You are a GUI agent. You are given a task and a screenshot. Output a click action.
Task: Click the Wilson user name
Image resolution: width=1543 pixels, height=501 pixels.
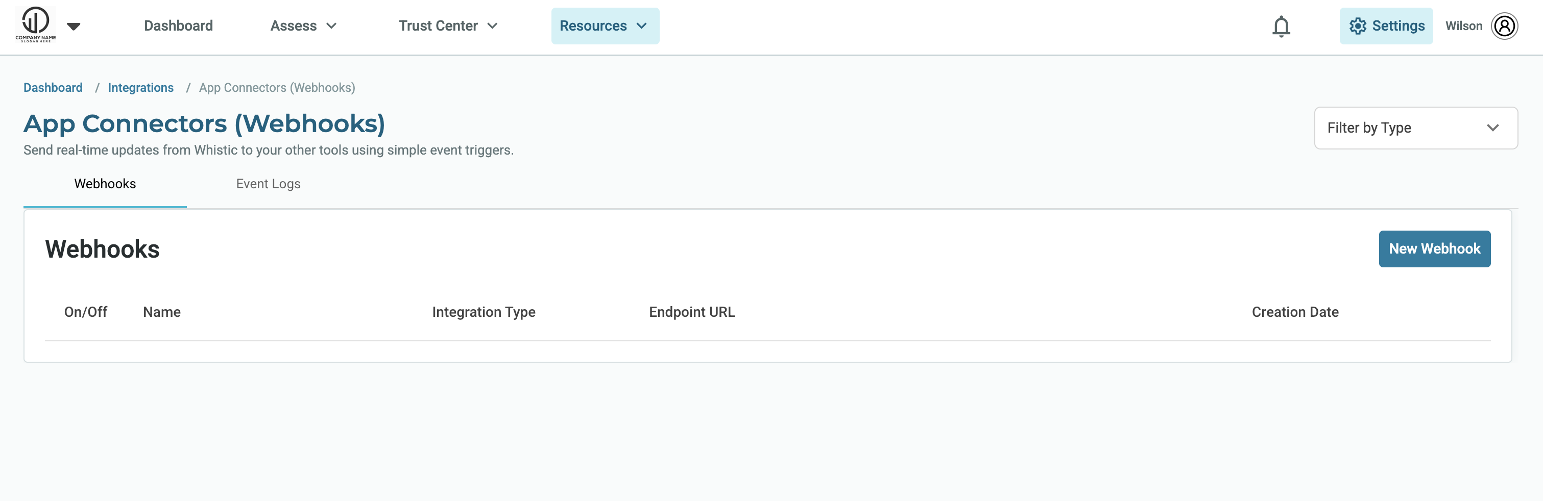1463,26
